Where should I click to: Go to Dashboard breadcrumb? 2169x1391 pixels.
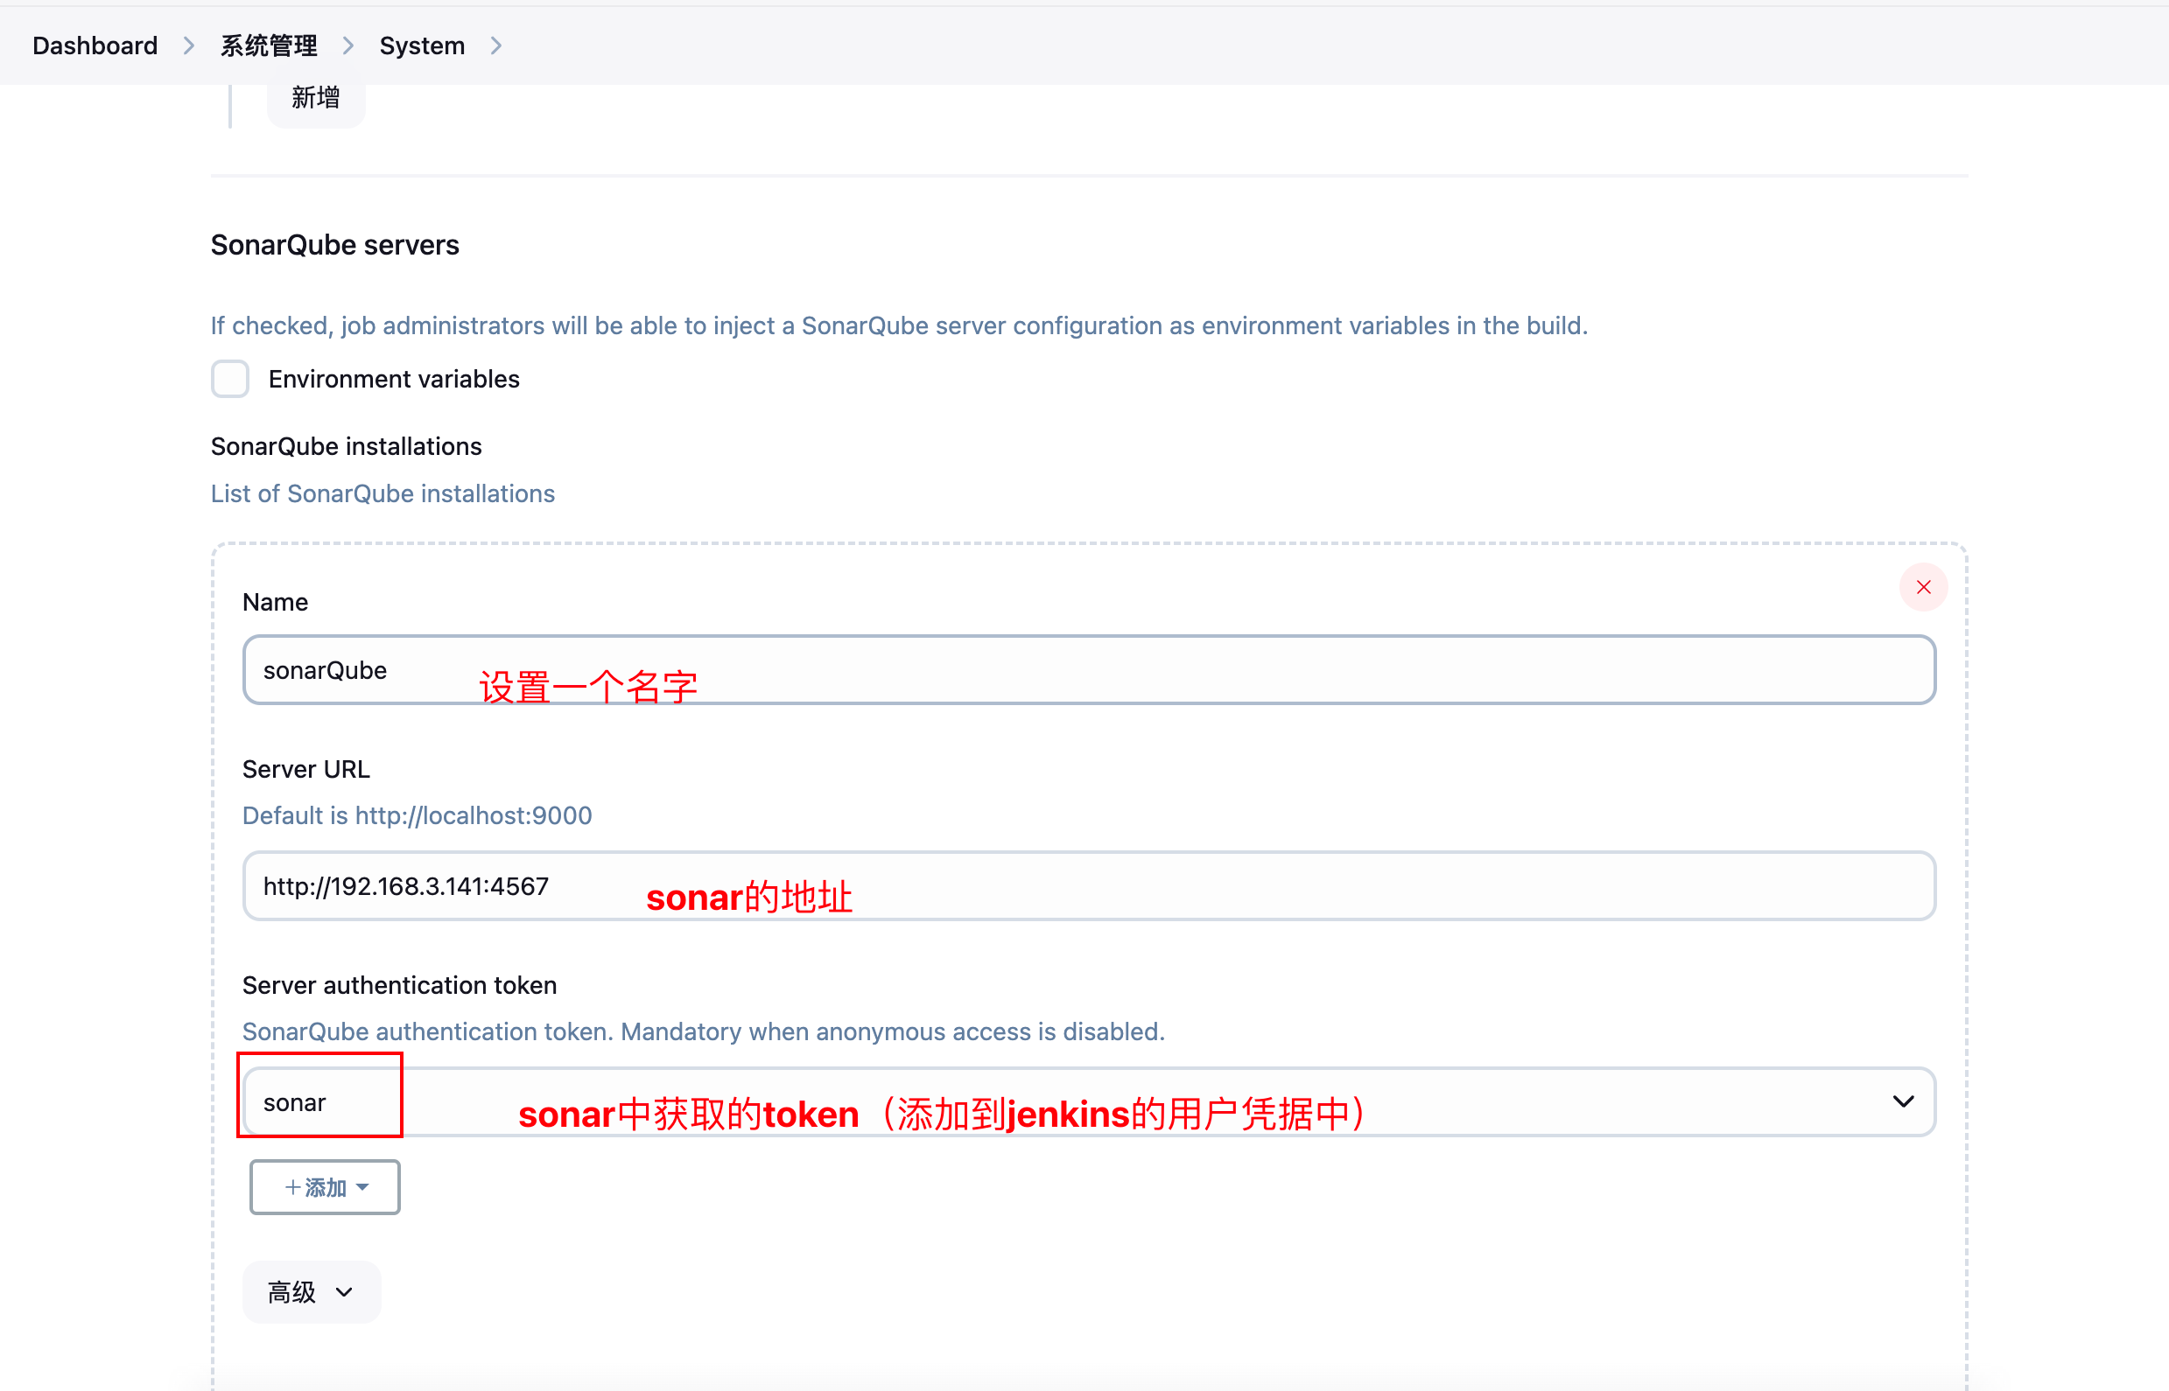95,45
